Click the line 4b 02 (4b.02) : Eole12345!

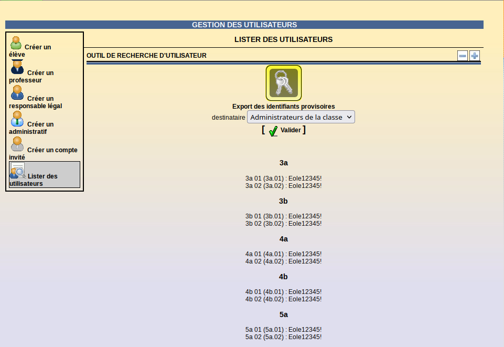tap(284, 299)
